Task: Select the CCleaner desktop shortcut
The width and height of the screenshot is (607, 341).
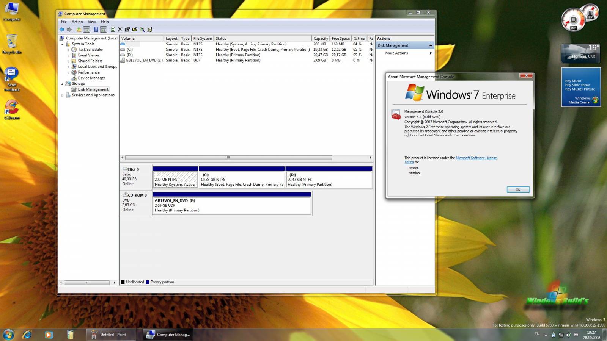Action: pos(12,110)
